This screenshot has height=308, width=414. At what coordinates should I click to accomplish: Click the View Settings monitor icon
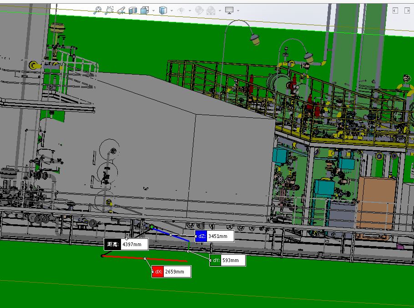point(229,10)
